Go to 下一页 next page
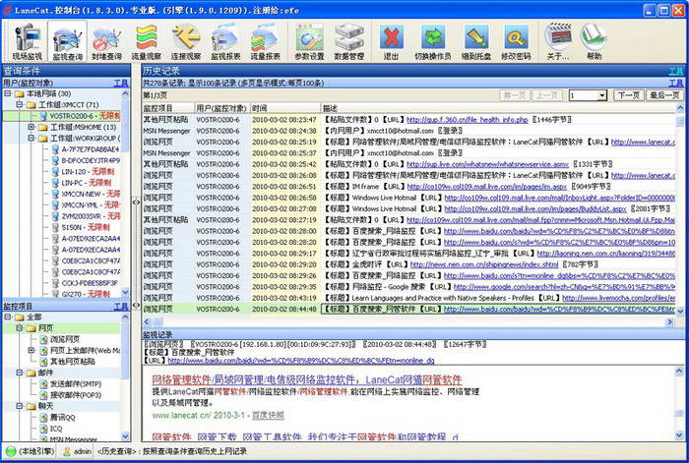Image resolution: width=689 pixels, height=463 pixels. [628, 95]
